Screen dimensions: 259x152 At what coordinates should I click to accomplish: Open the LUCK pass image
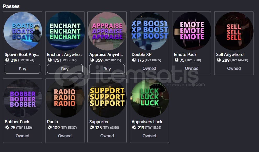point(149,98)
